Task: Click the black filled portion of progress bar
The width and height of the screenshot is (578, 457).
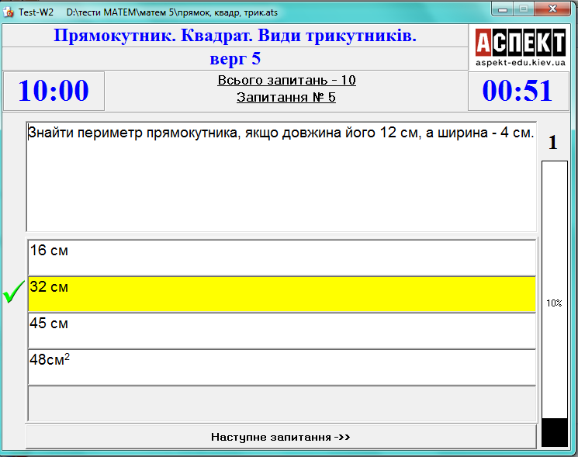Action: click(555, 433)
